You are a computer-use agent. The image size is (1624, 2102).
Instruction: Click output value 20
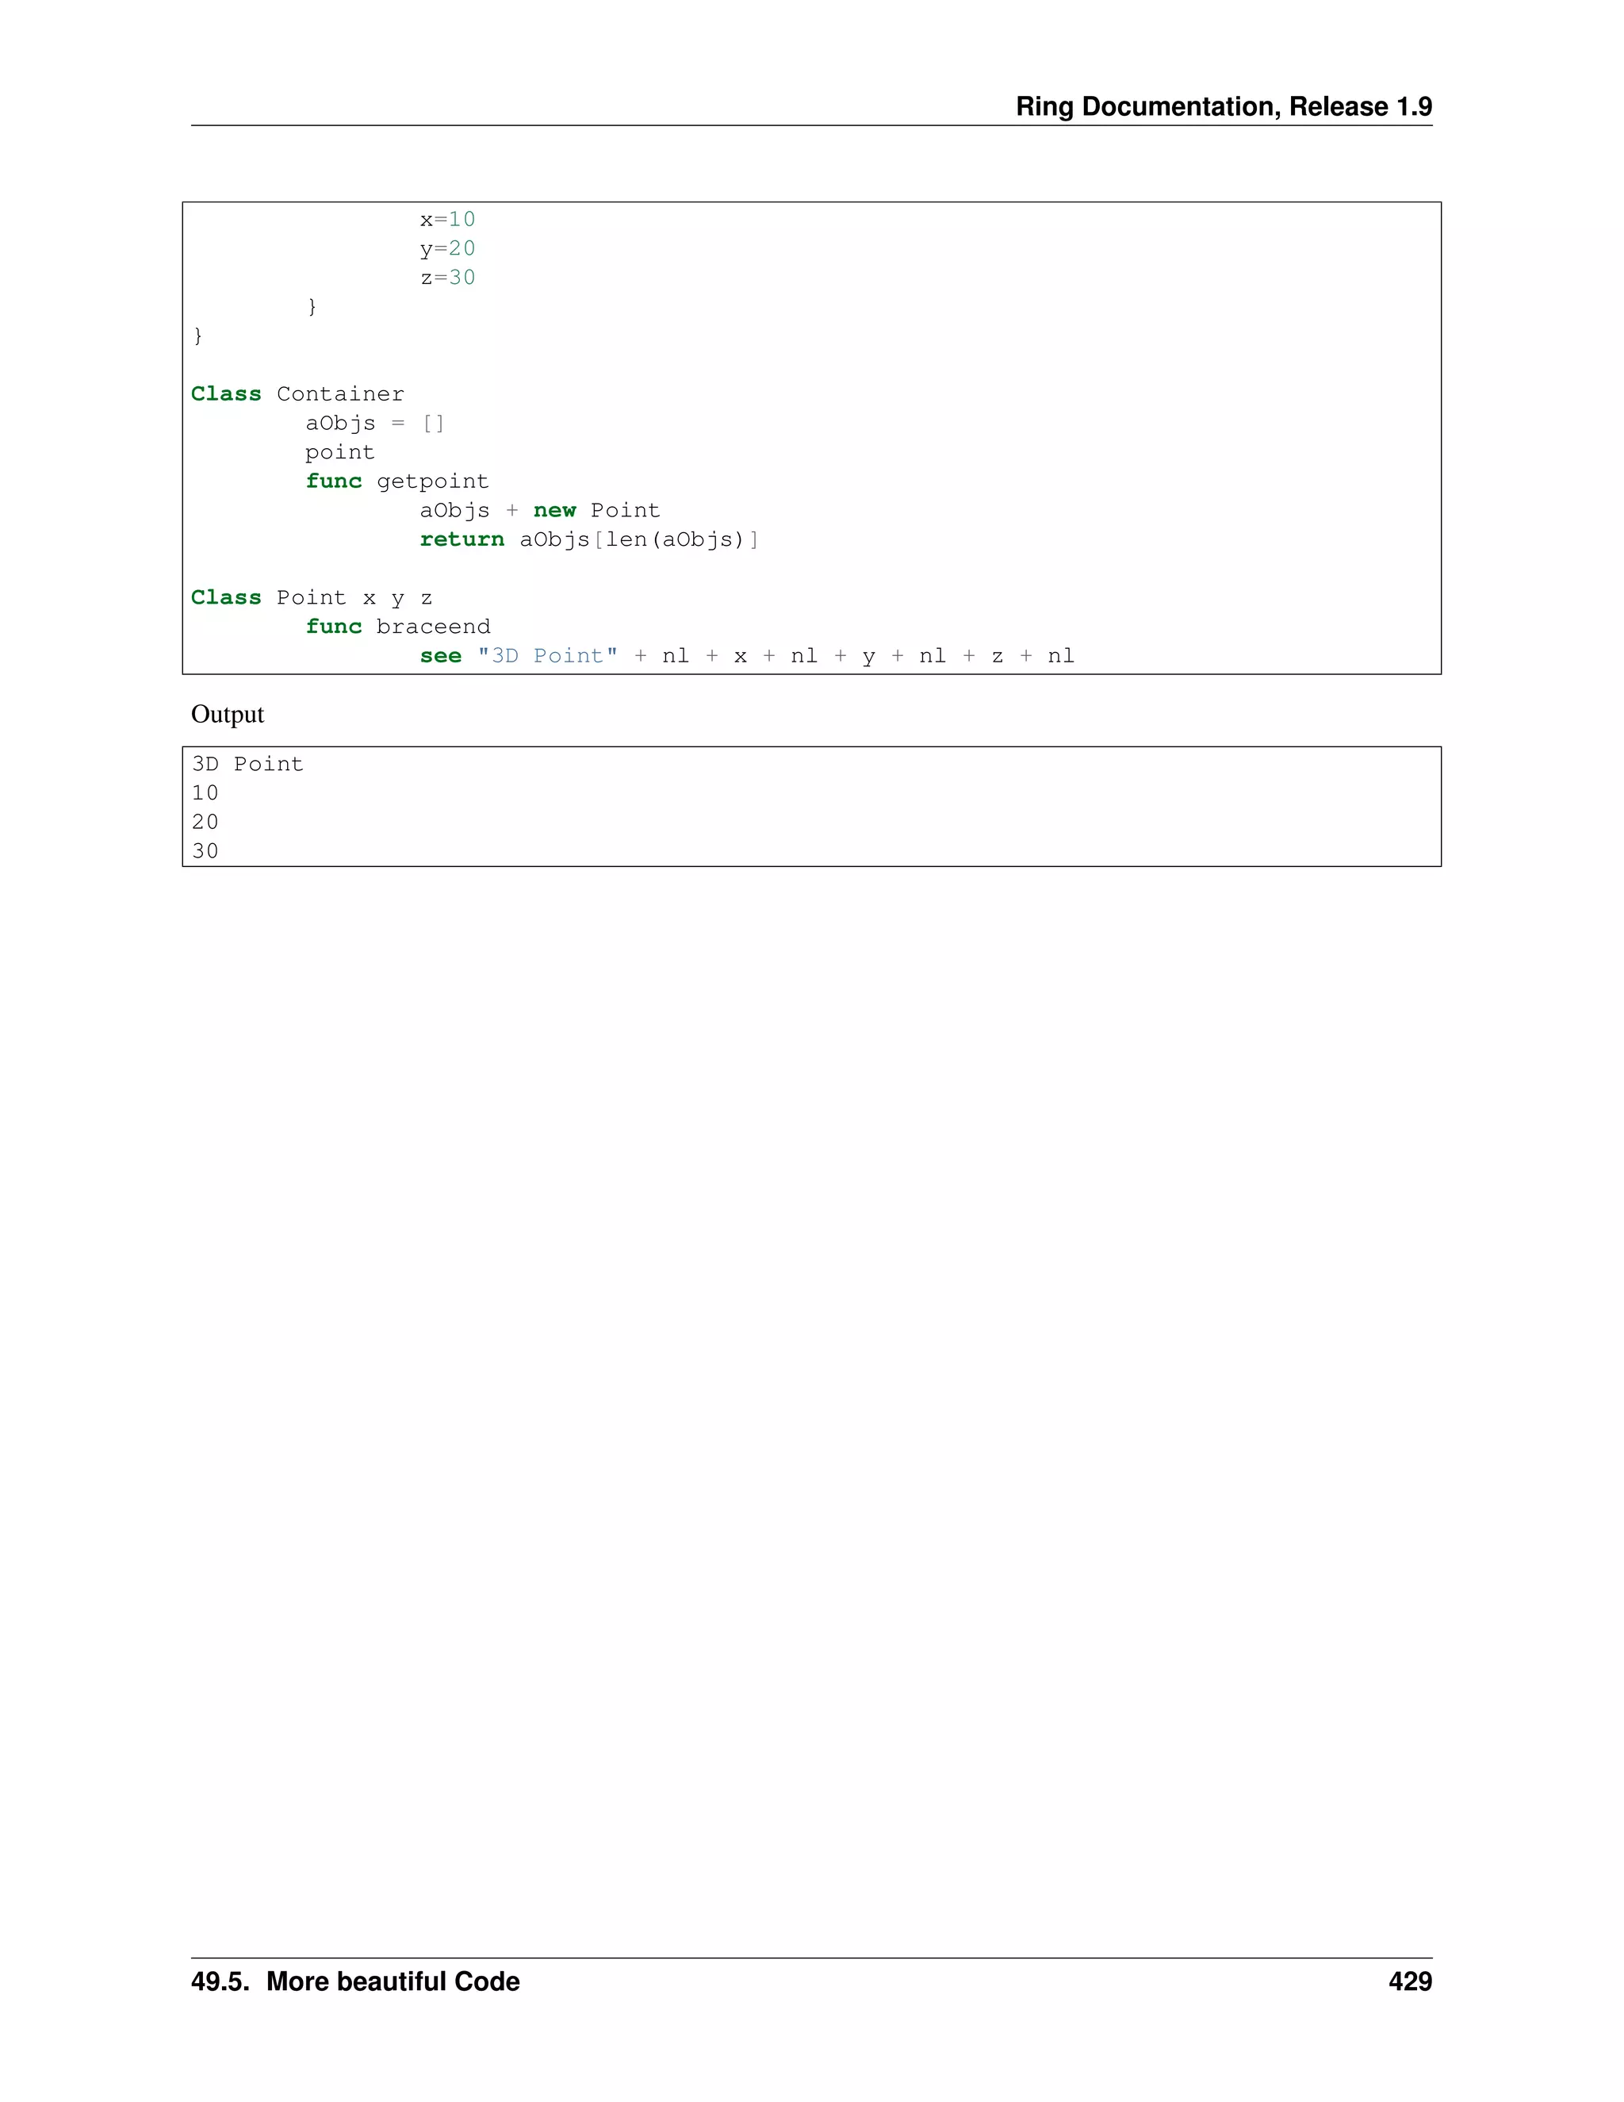coord(205,822)
